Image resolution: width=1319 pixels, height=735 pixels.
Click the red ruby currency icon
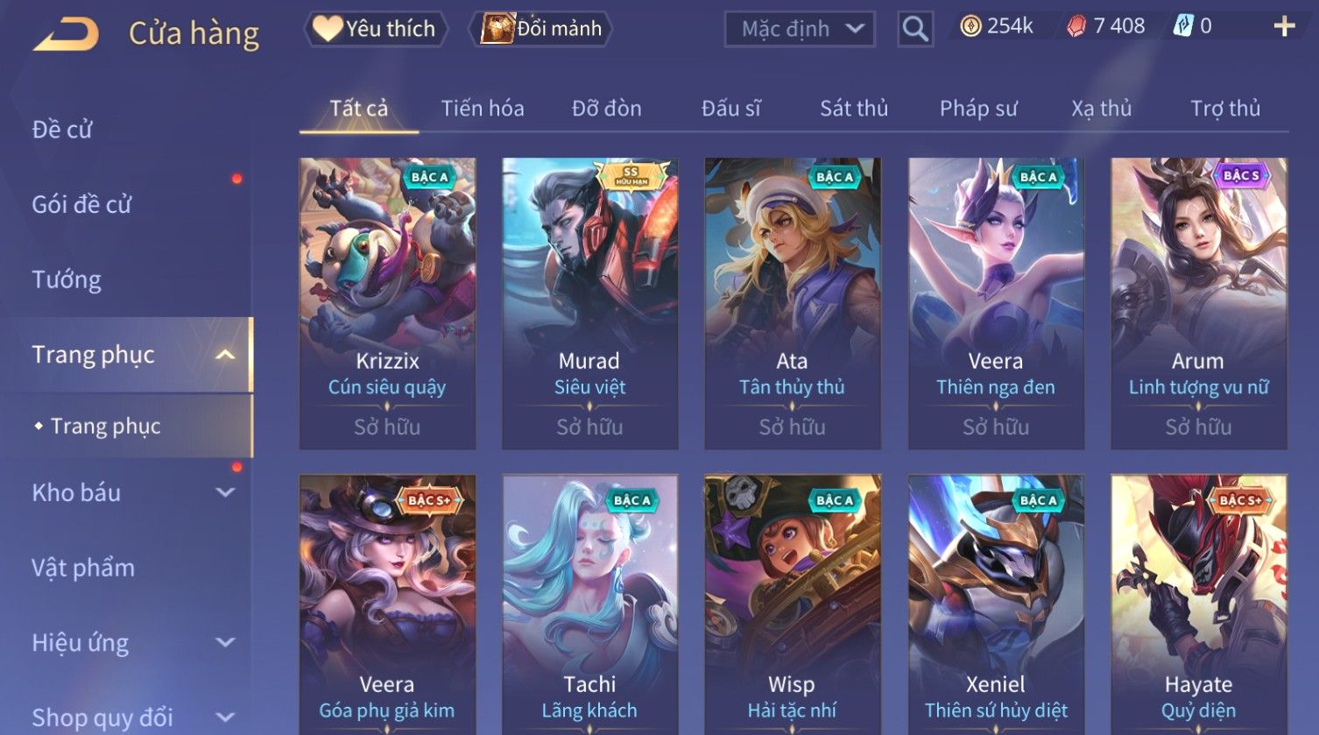pos(1076,26)
